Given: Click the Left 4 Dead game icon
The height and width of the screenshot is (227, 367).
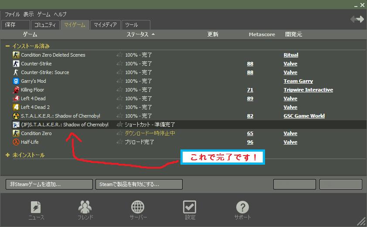Looking at the screenshot, I should click(x=16, y=98).
